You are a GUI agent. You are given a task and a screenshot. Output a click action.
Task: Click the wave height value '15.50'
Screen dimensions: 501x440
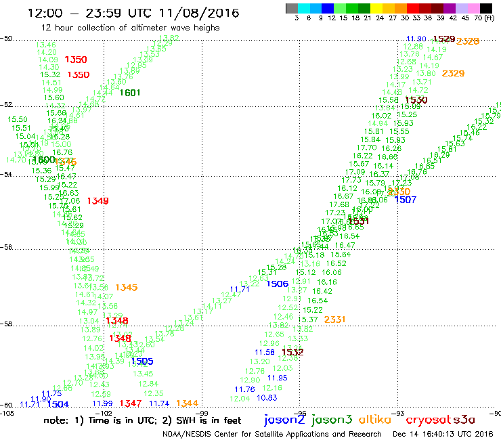[18, 119]
